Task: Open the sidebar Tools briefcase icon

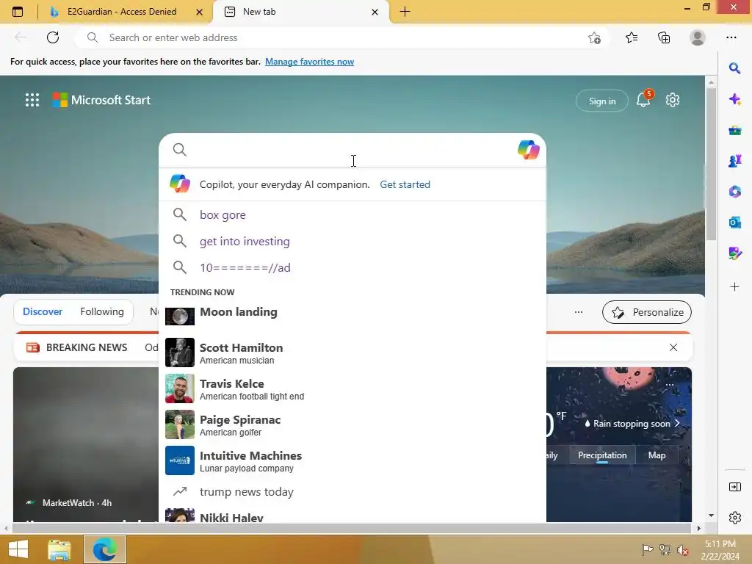Action: click(734, 131)
